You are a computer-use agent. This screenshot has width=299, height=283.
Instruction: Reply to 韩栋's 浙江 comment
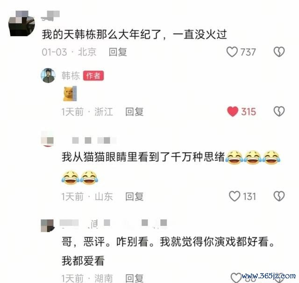pyautogui.click(x=134, y=112)
